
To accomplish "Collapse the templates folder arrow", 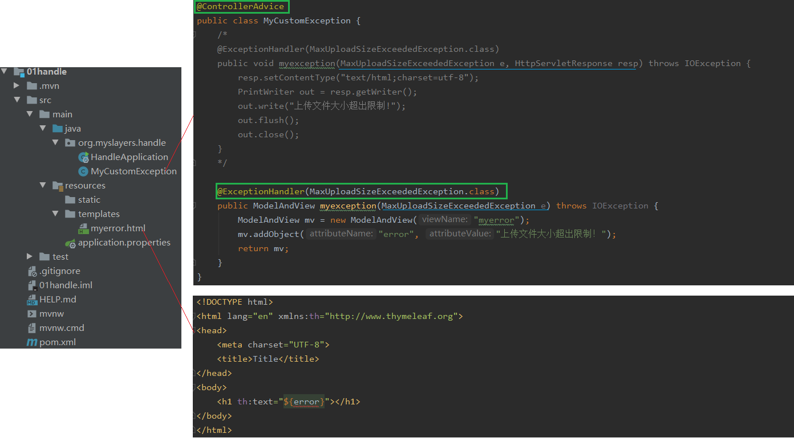I will coord(55,214).
